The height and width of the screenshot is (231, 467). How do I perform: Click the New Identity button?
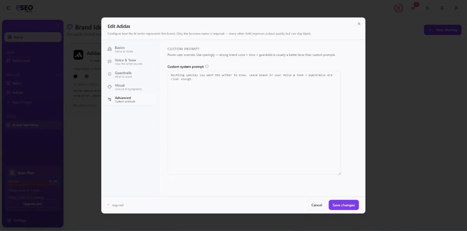point(442,30)
